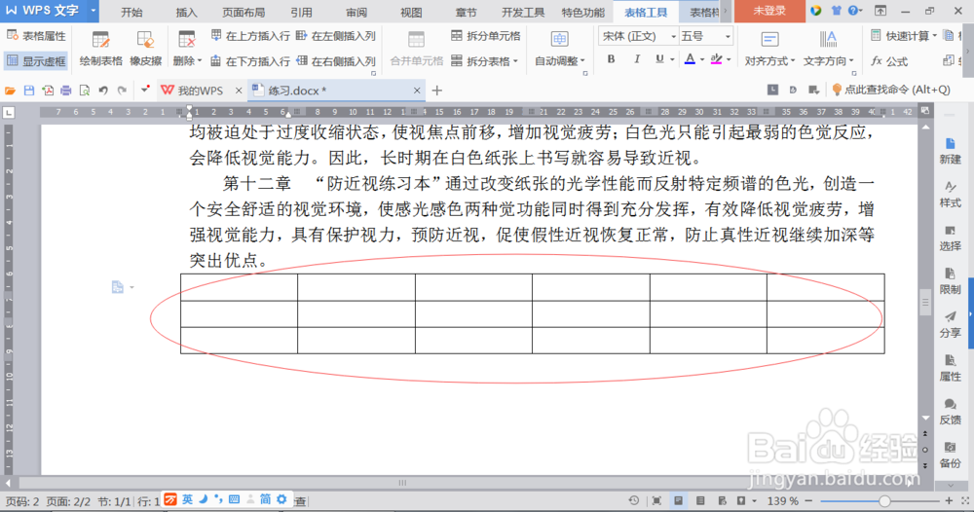Select the Eraser tool (橡皮擦)
The height and width of the screenshot is (512, 974).
click(145, 49)
